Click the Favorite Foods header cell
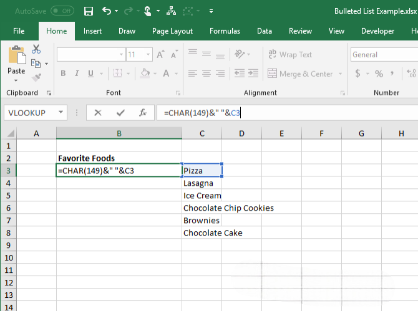Screen dimensions: 418x311 click(119, 158)
